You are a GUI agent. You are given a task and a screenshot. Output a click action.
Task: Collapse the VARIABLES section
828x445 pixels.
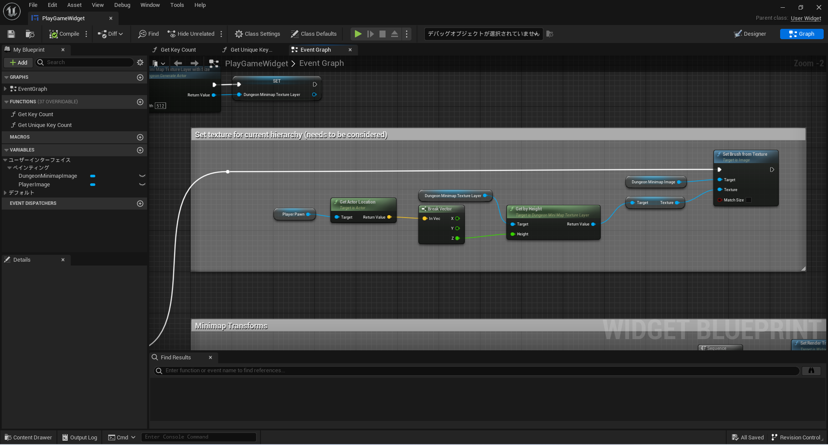point(6,150)
